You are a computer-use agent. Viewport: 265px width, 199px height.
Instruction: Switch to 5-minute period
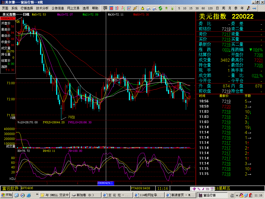coord(179,8)
